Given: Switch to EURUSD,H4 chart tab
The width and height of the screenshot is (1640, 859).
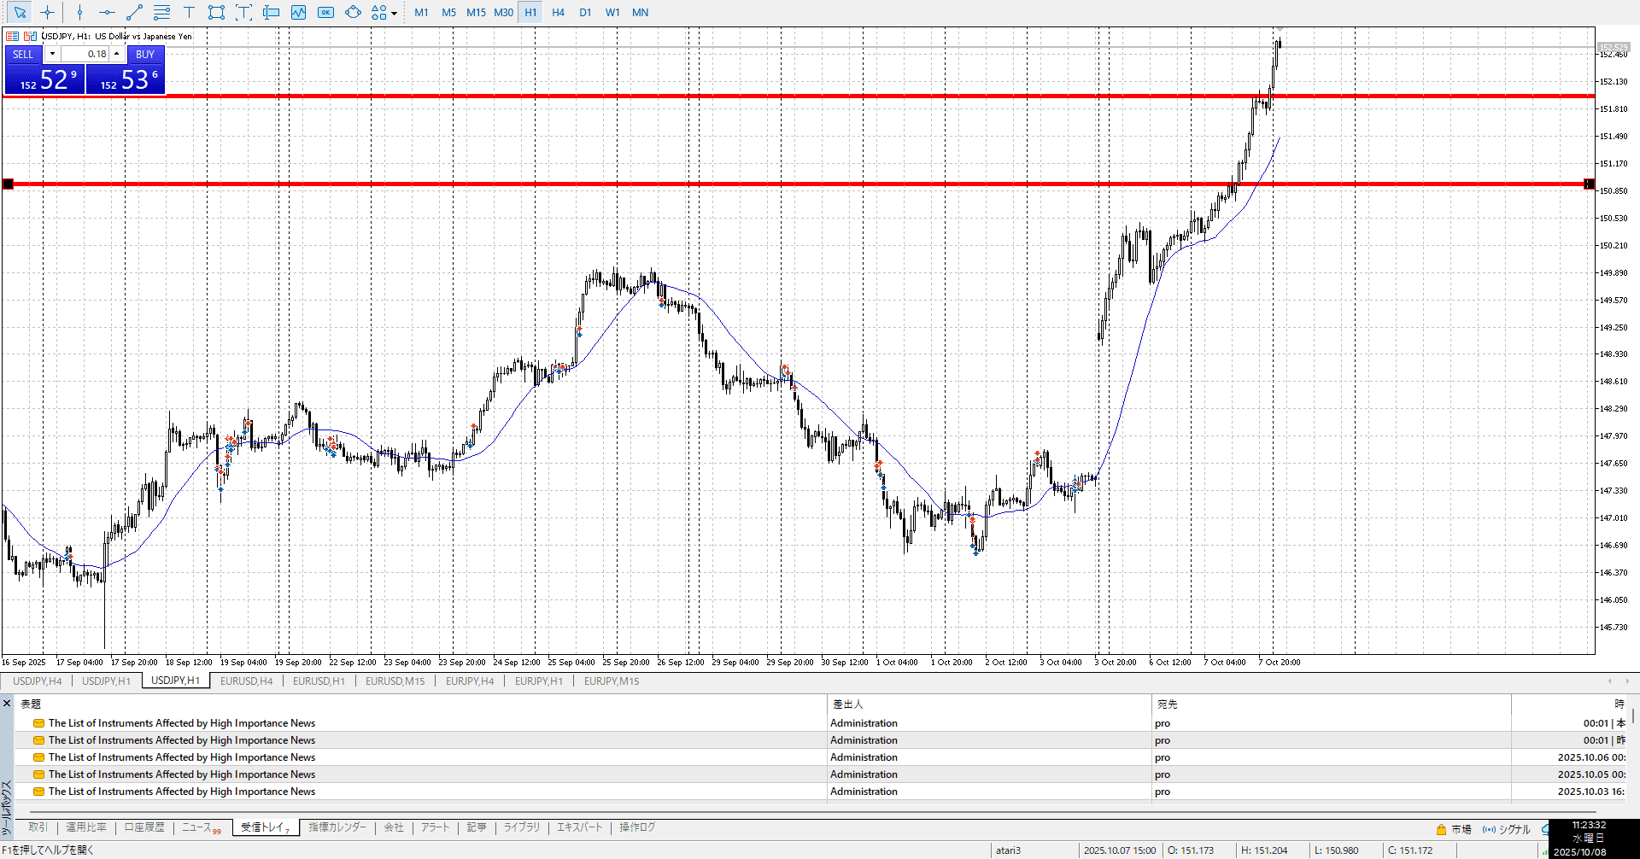Looking at the screenshot, I should click(x=246, y=681).
